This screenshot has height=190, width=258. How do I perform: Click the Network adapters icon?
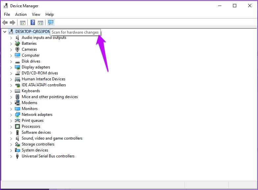point(17,115)
